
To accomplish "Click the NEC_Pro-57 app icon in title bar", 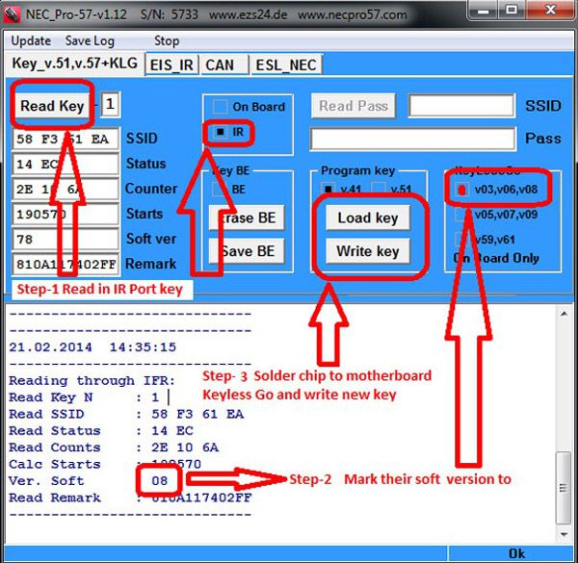I will click(x=12, y=14).
